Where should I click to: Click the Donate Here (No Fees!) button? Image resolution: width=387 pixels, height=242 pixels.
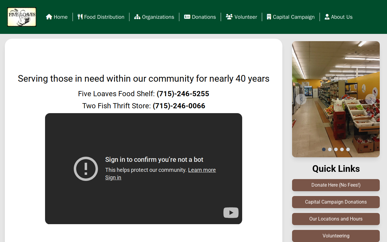pyautogui.click(x=336, y=185)
